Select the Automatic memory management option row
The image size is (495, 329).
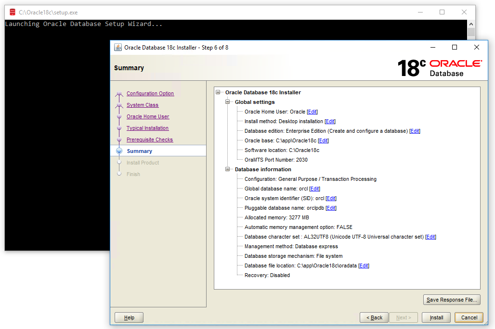pos(299,227)
